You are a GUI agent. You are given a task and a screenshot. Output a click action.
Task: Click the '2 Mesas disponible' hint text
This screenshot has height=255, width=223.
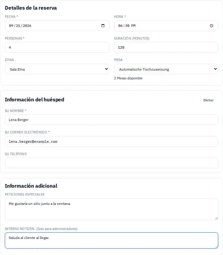coord(128,78)
